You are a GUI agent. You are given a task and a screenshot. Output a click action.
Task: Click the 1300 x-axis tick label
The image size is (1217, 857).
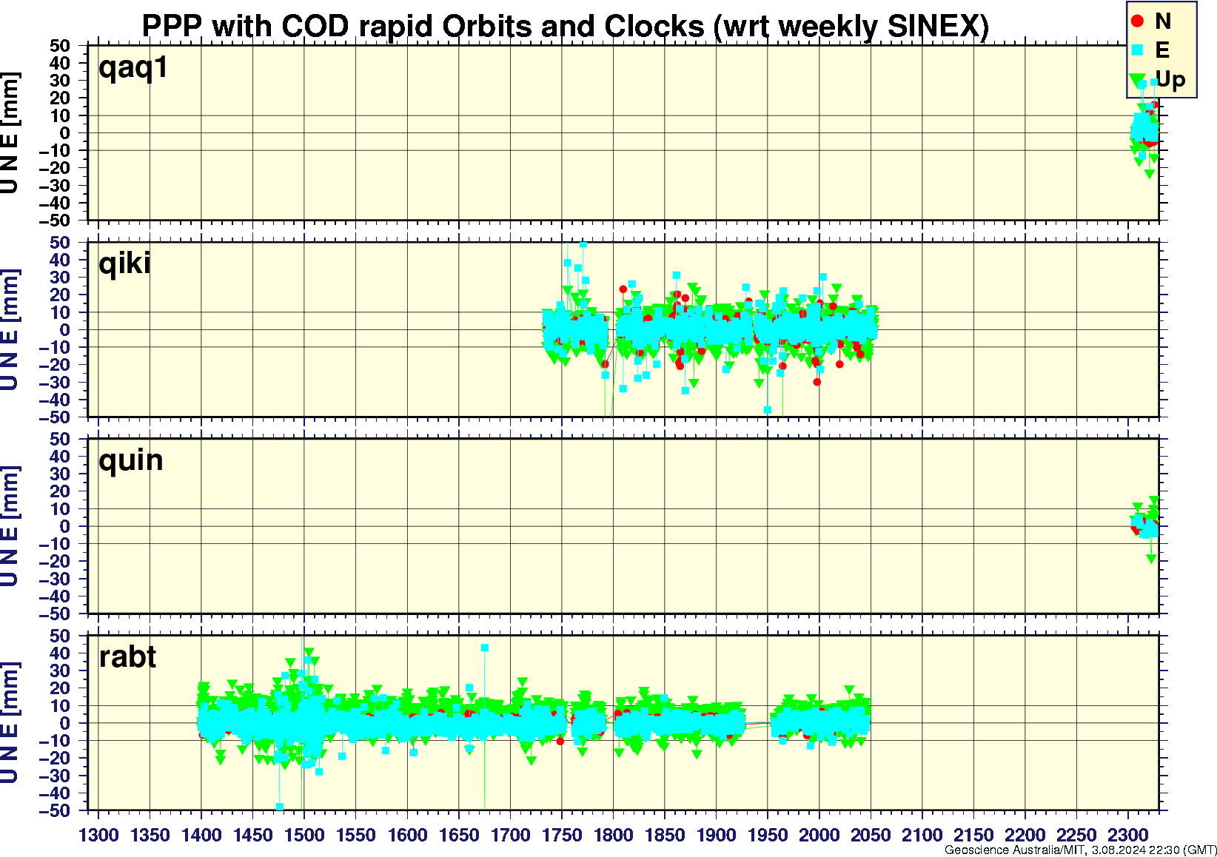pos(98,835)
